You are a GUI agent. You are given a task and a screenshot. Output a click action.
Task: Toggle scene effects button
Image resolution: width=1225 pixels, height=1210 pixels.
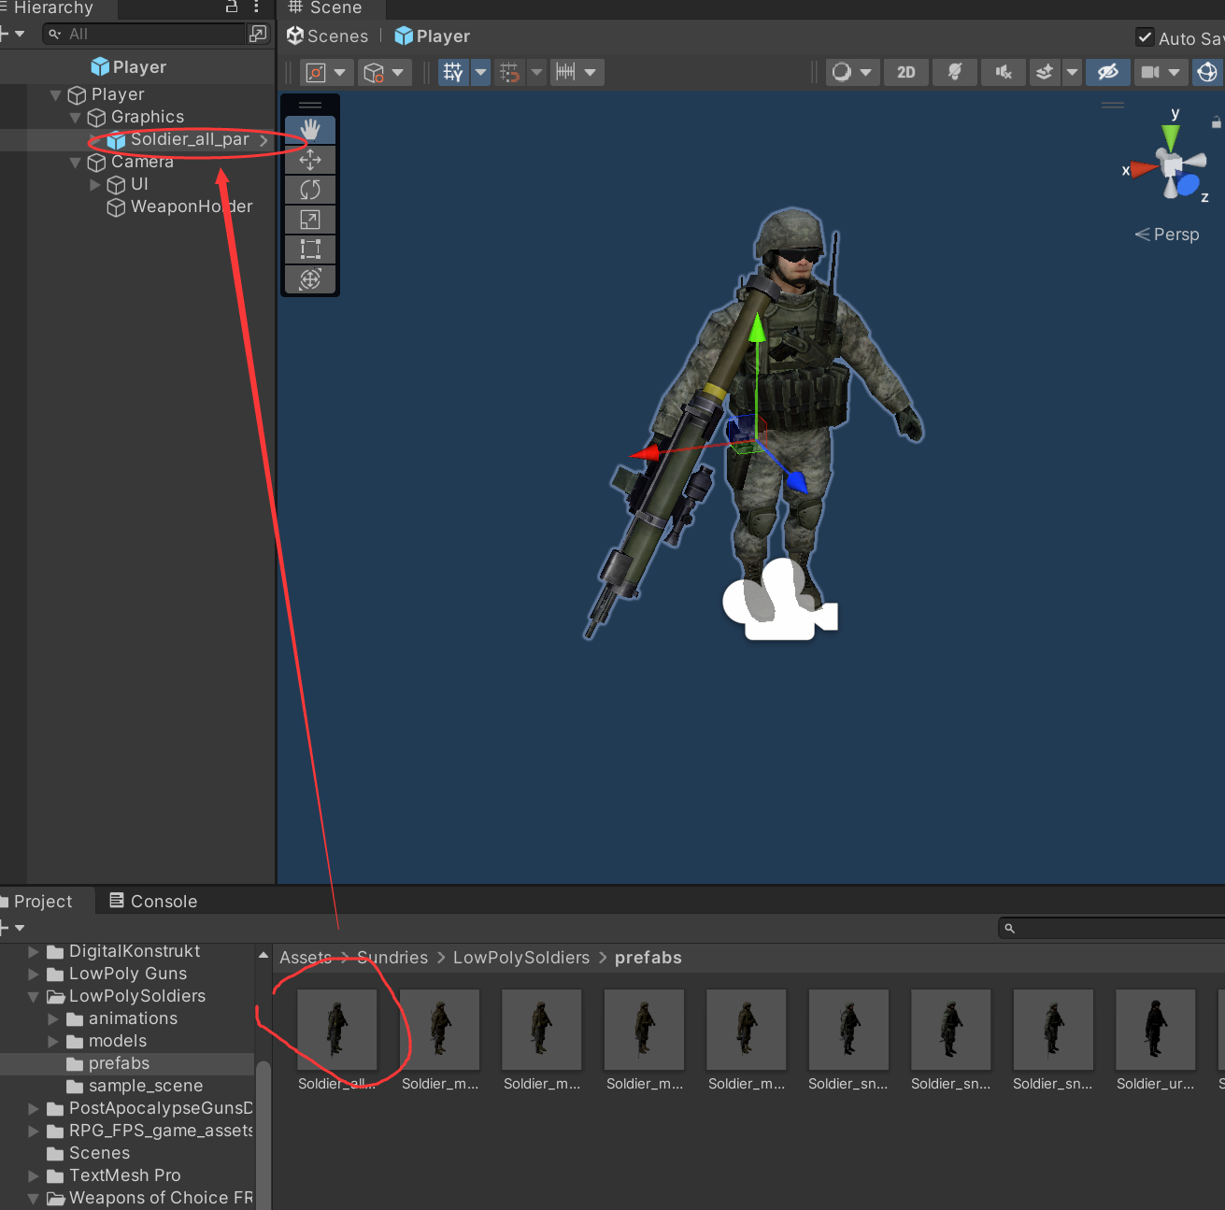tap(1045, 73)
